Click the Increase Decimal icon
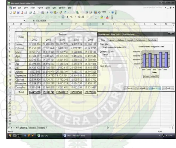This screenshot has width=176, height=148. tap(79, 17)
